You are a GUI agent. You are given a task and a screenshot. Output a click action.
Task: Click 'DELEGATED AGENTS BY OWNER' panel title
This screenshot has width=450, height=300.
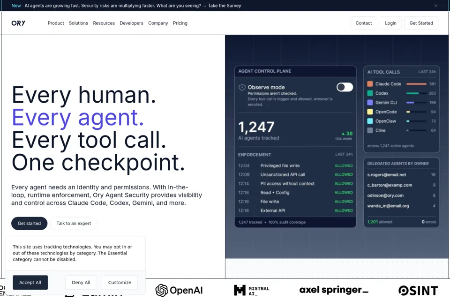pyautogui.click(x=398, y=164)
